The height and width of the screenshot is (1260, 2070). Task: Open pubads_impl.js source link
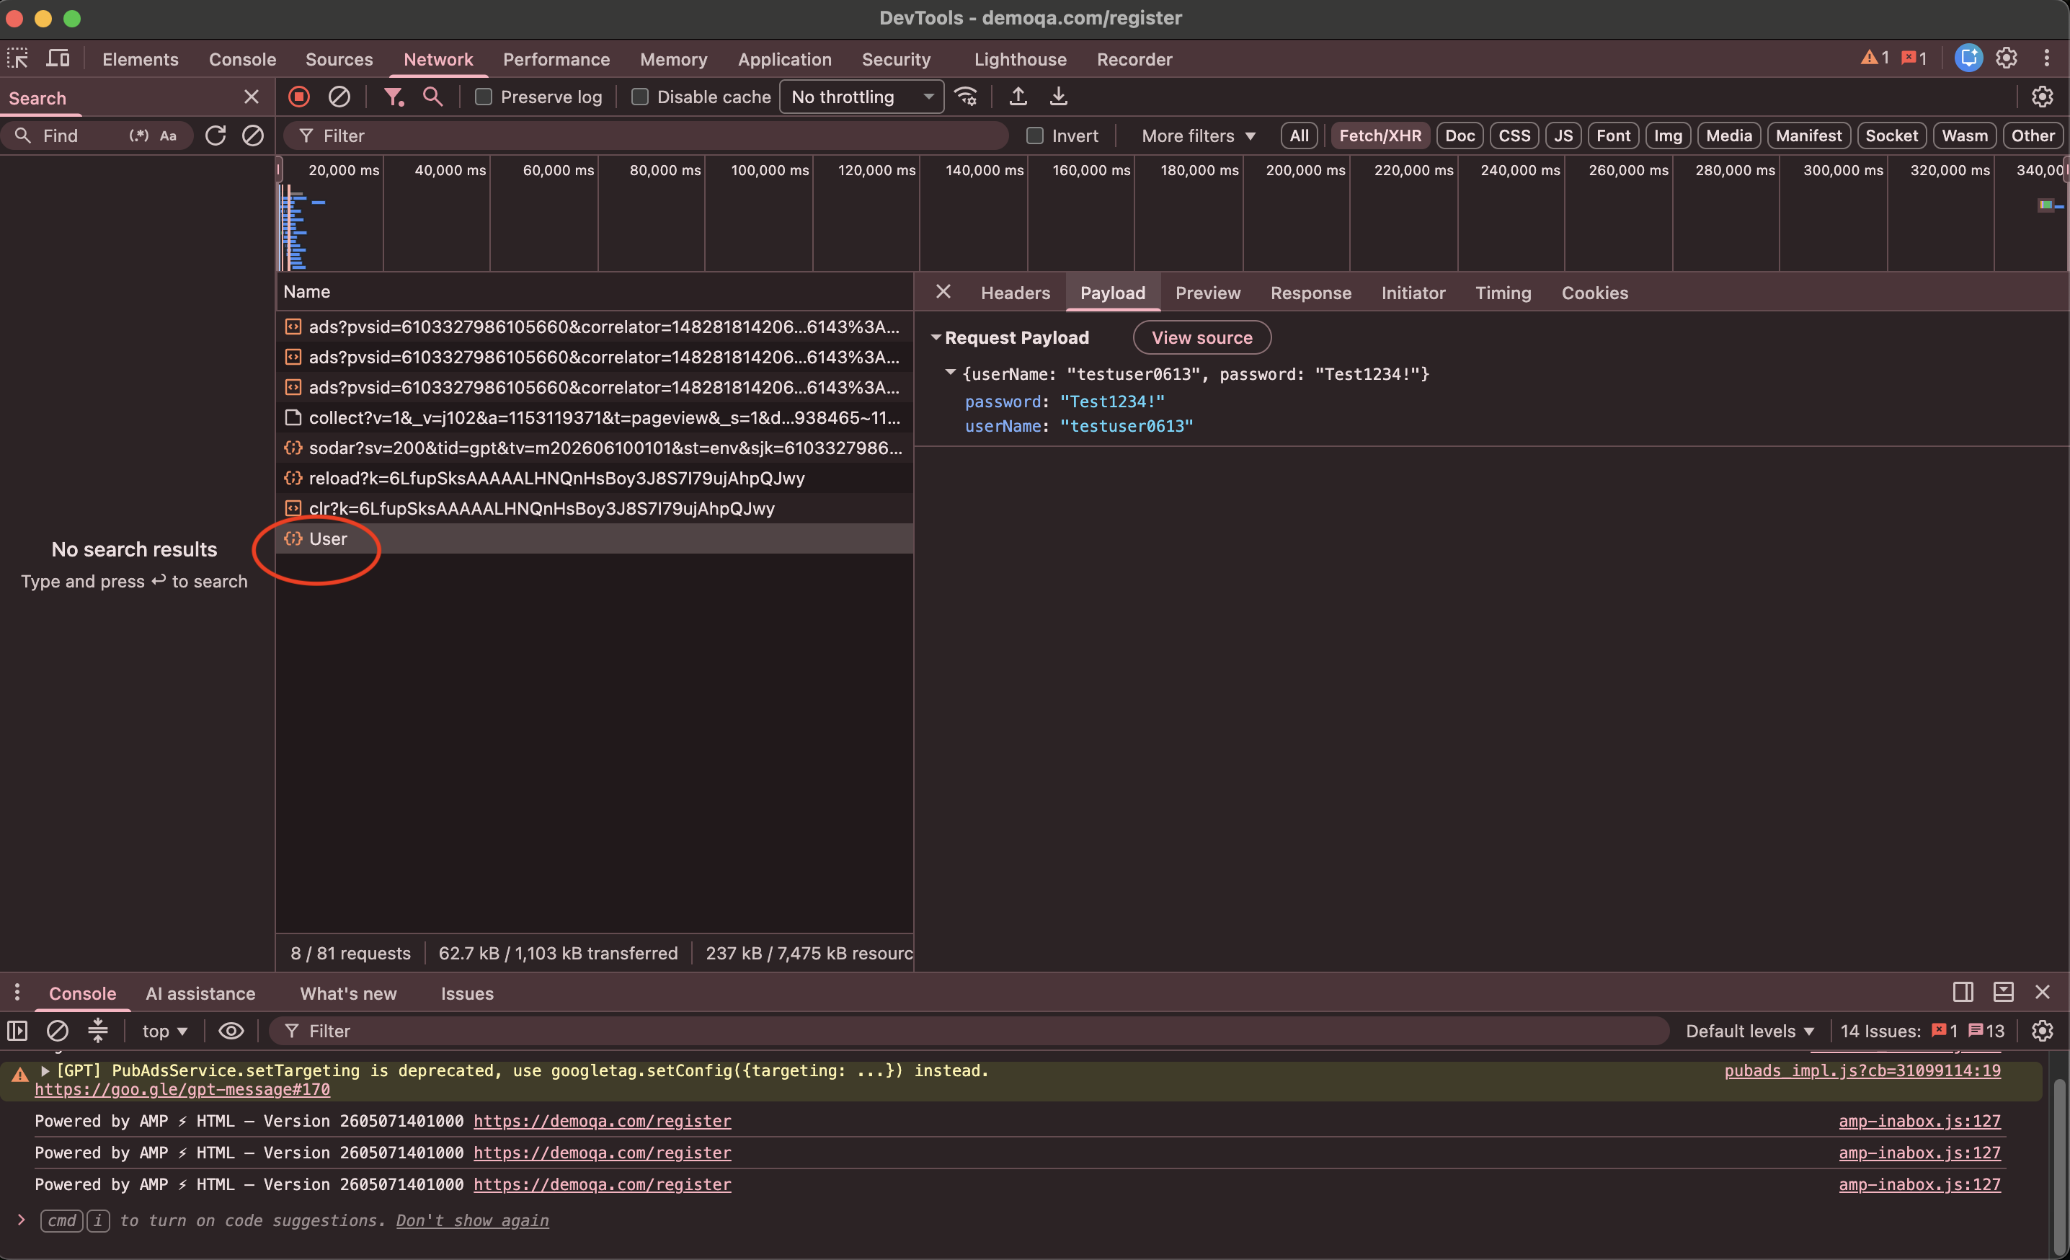pyautogui.click(x=1862, y=1070)
